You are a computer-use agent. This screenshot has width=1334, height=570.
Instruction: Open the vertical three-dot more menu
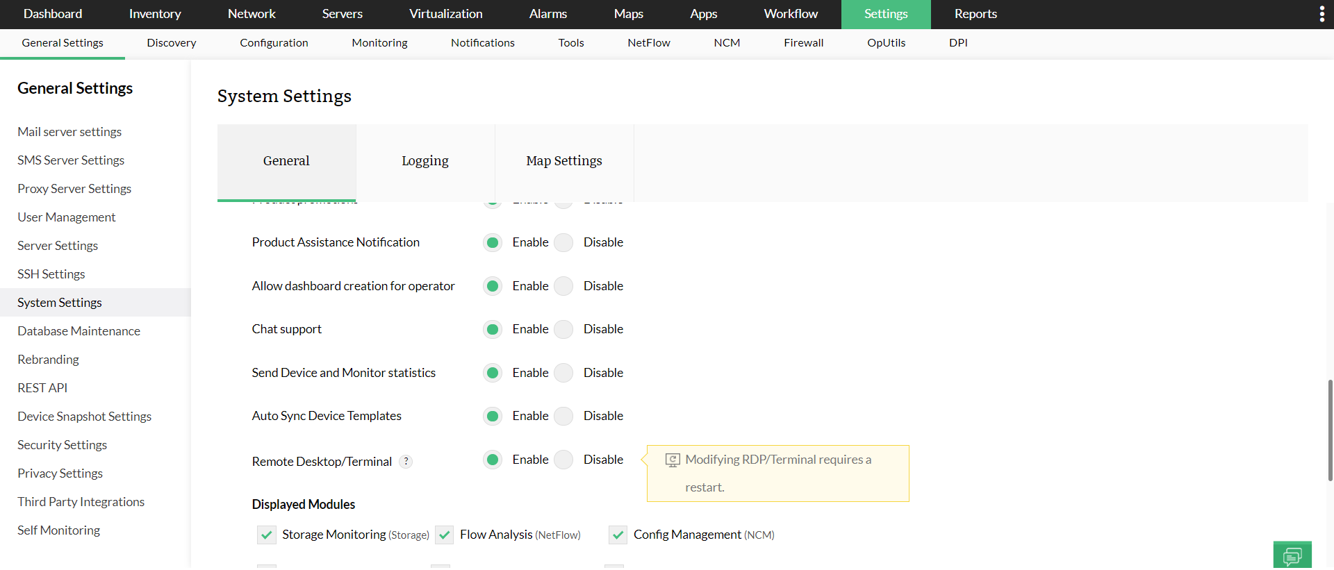1321,14
